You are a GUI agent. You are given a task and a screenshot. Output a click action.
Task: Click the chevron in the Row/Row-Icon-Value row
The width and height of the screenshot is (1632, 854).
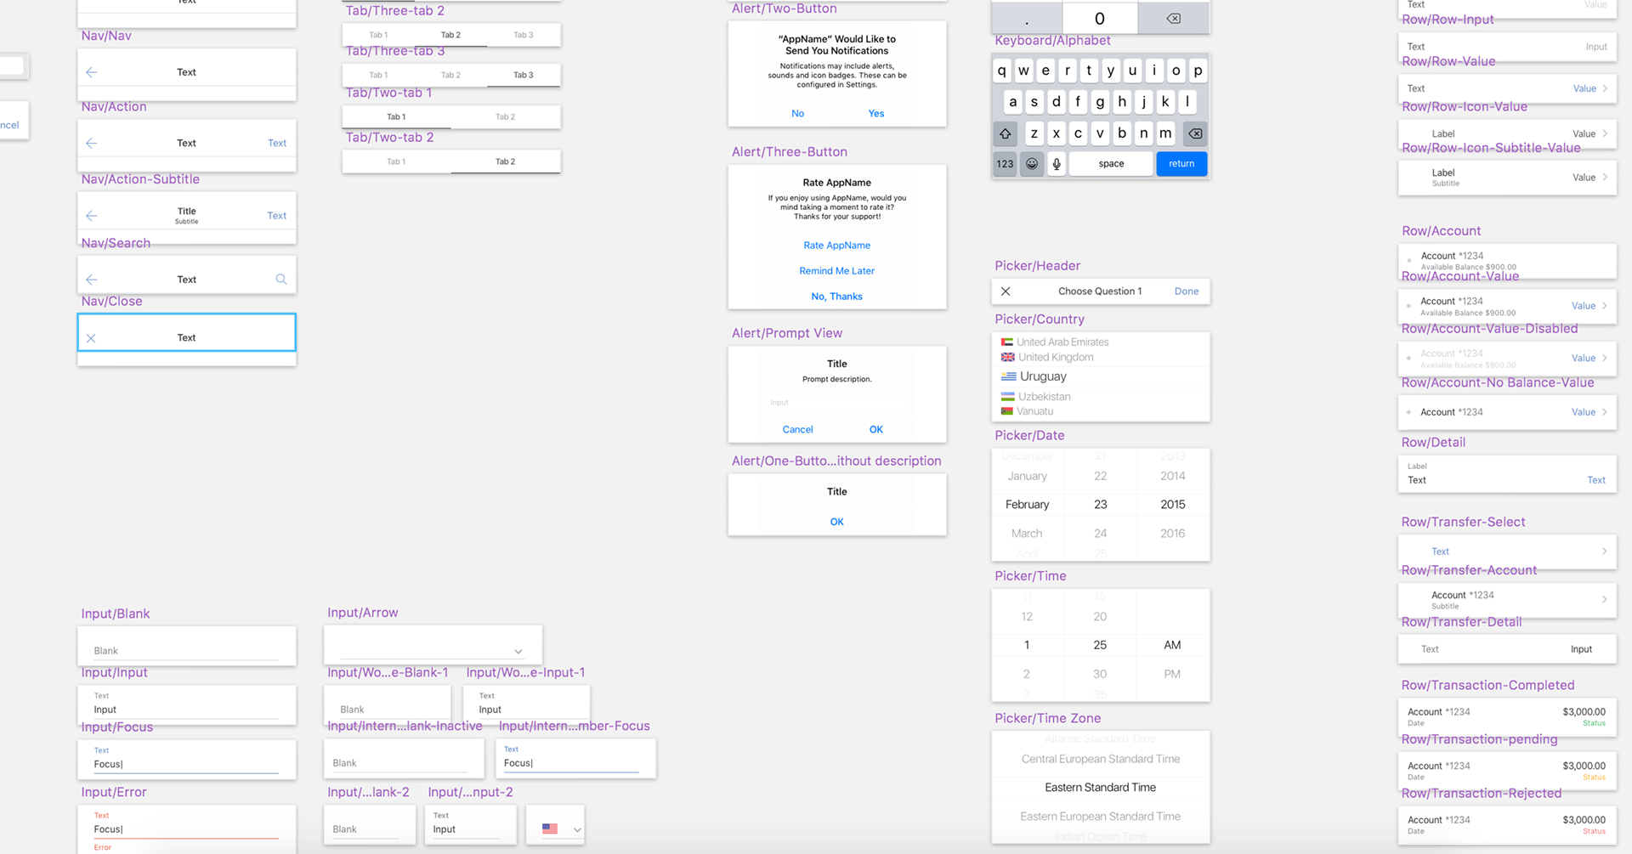click(x=1605, y=133)
